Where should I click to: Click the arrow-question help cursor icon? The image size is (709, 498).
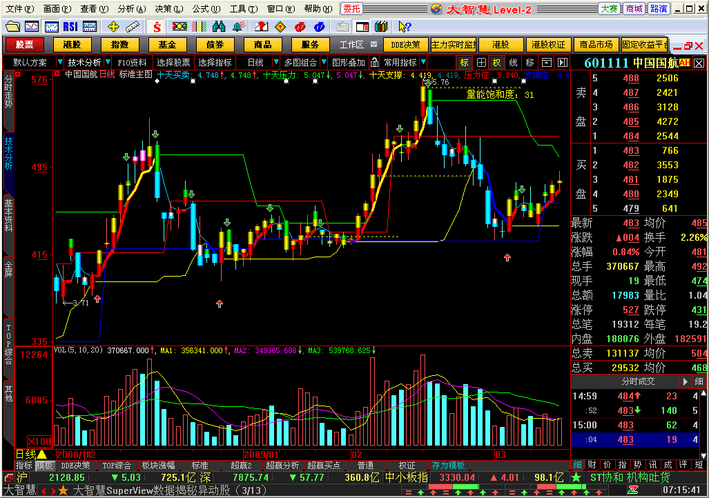405,27
